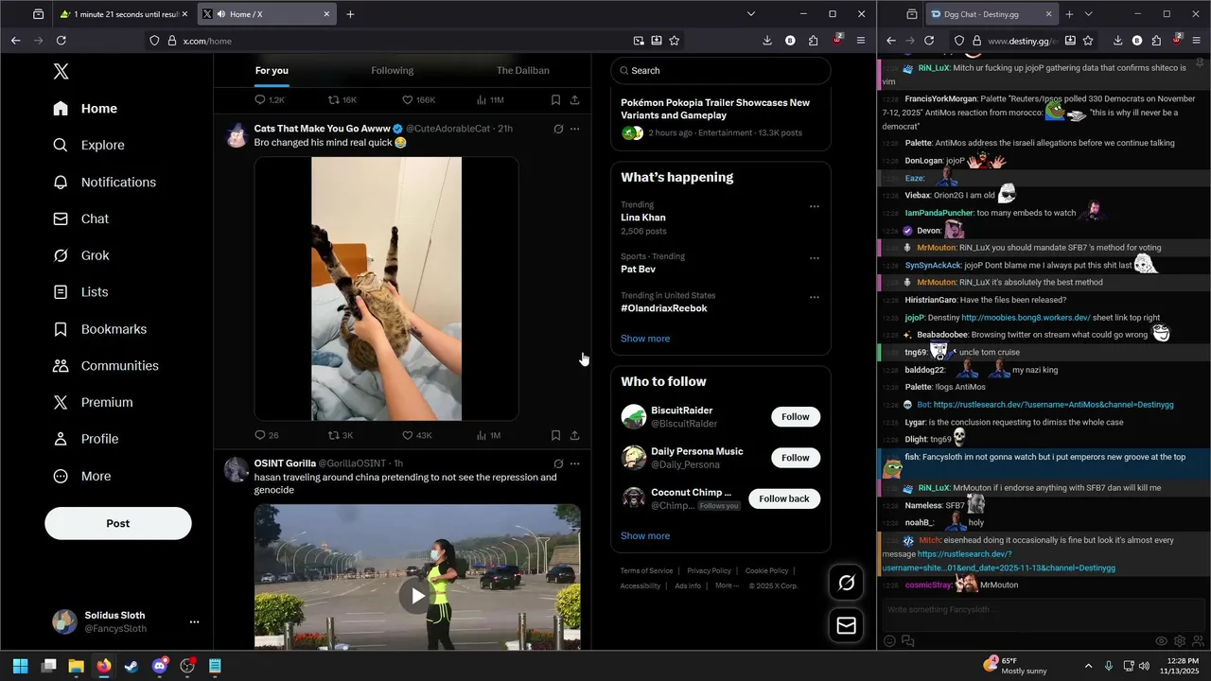Open Communities in the X sidebar
Screen dimensions: 1211x681
(105, 366)
